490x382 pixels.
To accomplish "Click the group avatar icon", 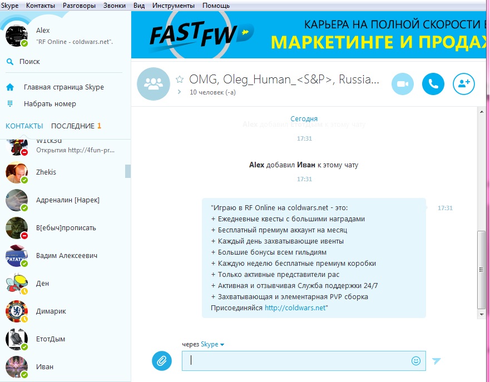I will 154,84.
